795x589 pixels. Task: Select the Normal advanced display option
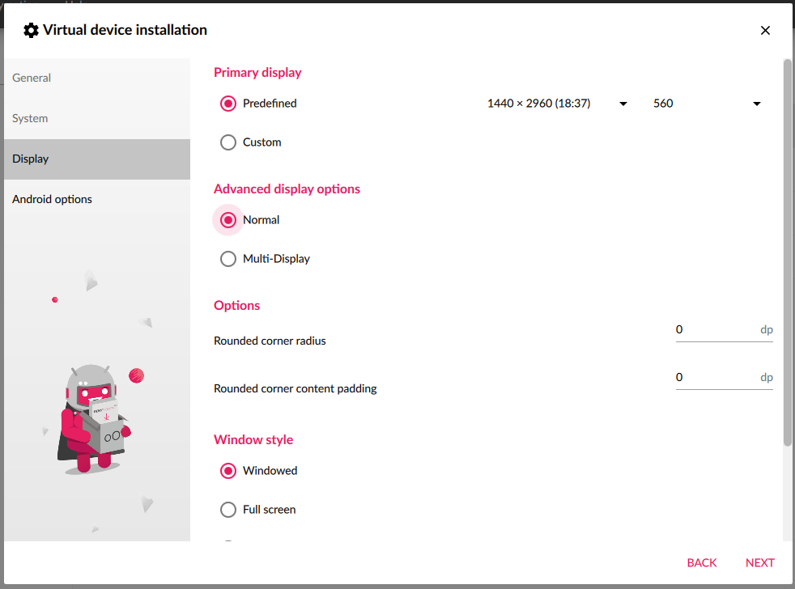coord(228,220)
